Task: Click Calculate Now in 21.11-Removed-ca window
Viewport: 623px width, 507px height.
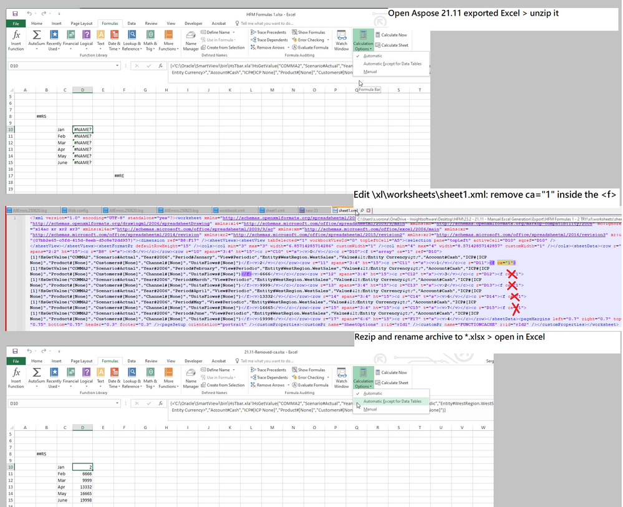Action: pos(391,372)
